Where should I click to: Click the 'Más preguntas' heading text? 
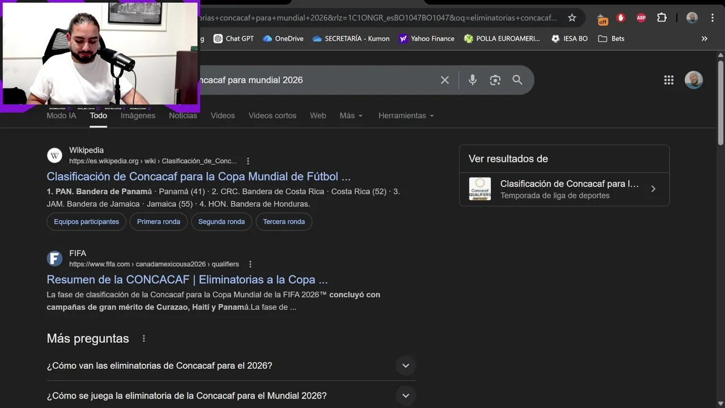point(88,338)
